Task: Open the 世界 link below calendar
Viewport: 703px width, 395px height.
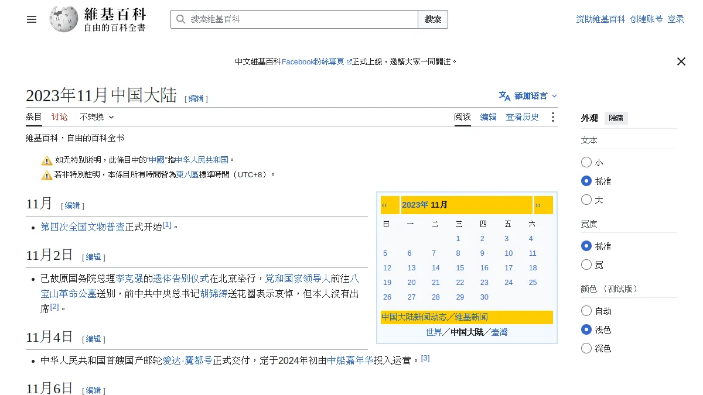Action: [434, 332]
